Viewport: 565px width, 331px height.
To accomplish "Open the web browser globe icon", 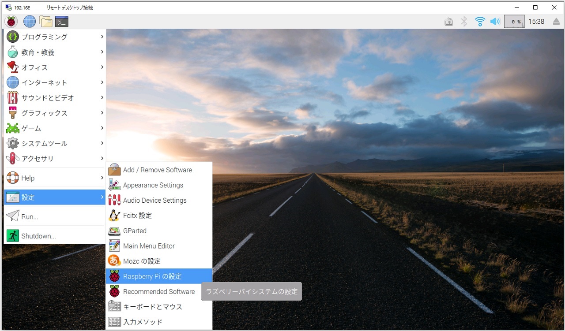I will (30, 21).
